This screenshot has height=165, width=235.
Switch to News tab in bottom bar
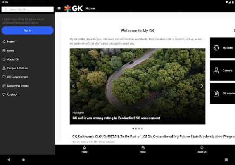(143, 150)
